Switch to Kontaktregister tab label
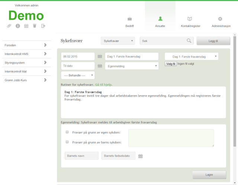Viewport: 238px width, 185px height. click(x=190, y=26)
